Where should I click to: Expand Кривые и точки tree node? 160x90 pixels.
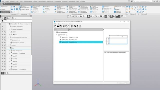pos(9,40)
